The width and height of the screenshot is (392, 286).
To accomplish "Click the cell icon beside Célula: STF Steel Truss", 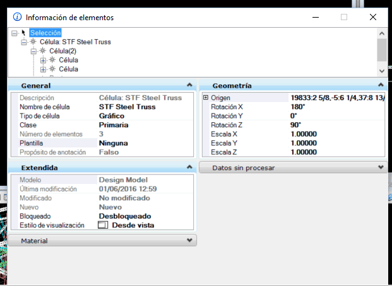I will click(33, 42).
